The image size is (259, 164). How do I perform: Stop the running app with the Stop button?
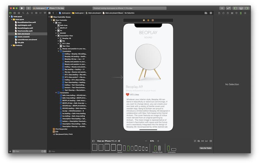28,8
